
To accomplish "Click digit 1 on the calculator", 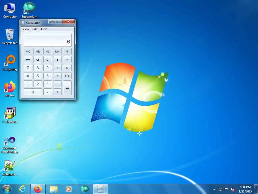I will click(x=28, y=84).
